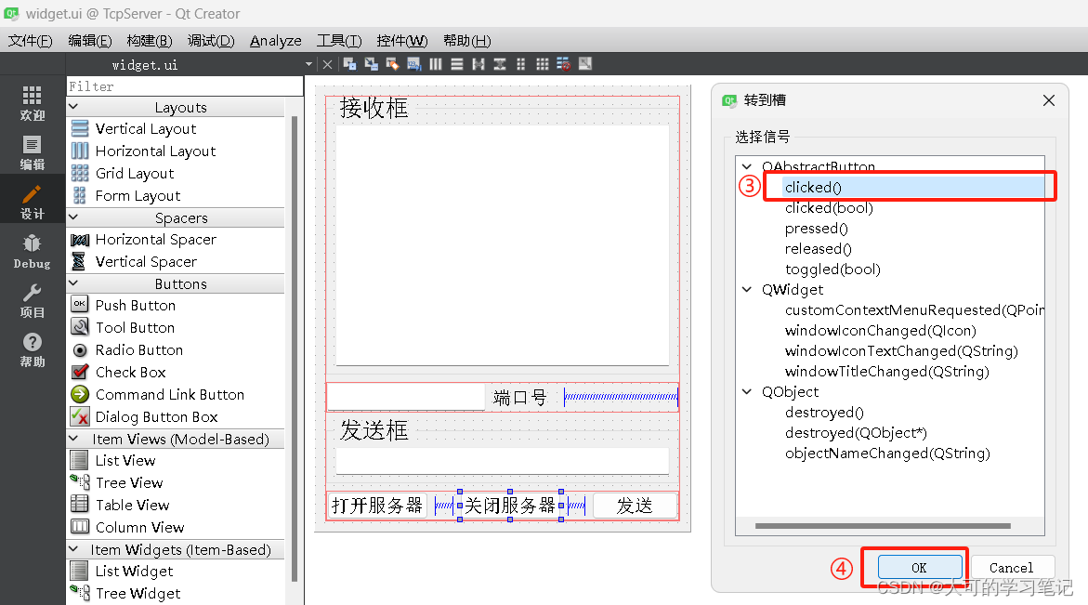Click the Break Layout toolbar icon
The image size is (1088, 605).
point(562,63)
